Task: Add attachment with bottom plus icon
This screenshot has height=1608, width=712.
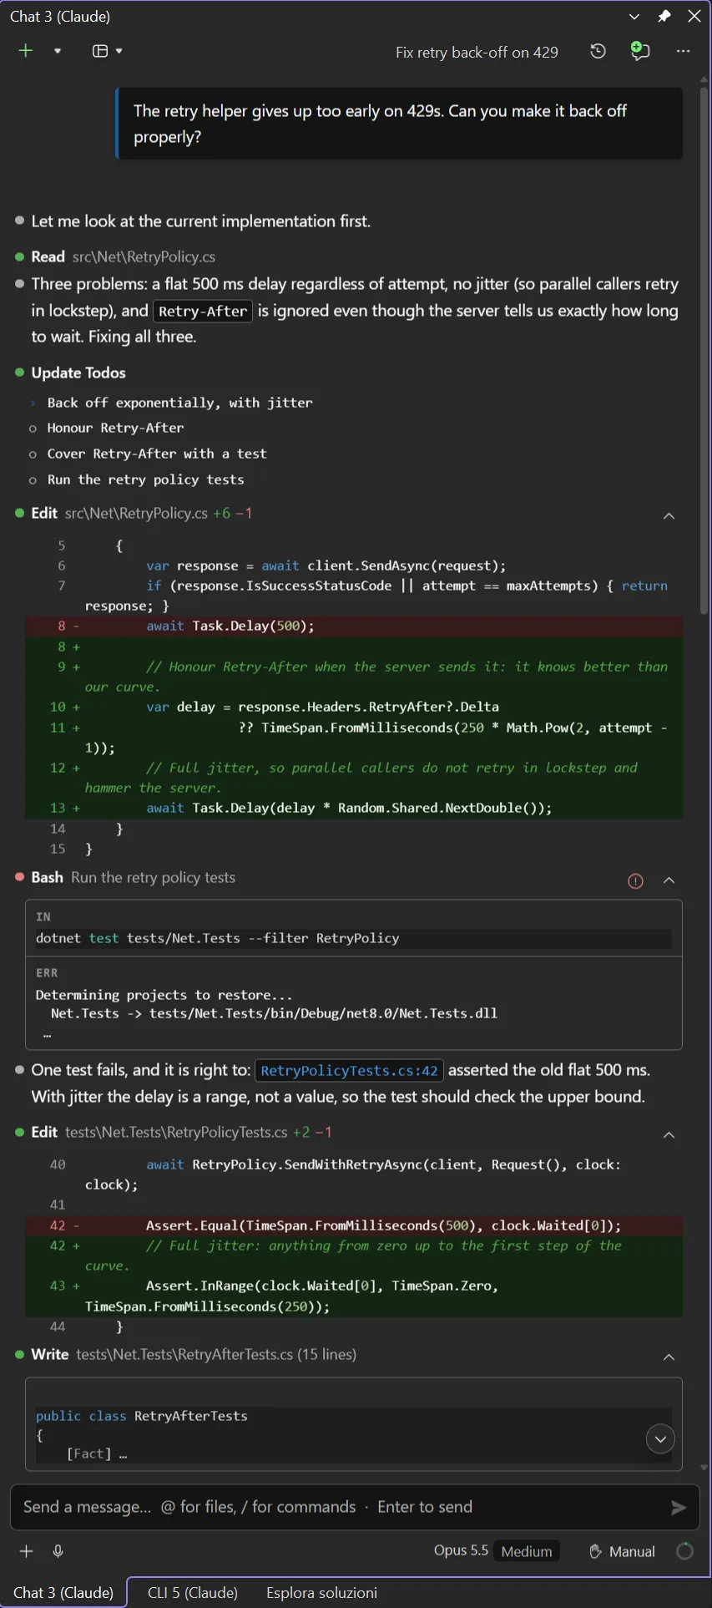Action: click(27, 1551)
